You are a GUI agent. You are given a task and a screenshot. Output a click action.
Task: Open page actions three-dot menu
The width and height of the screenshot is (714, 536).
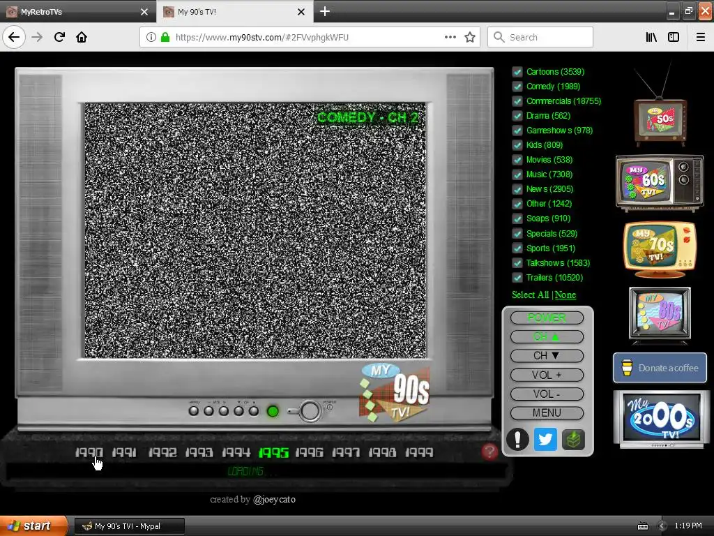450,37
